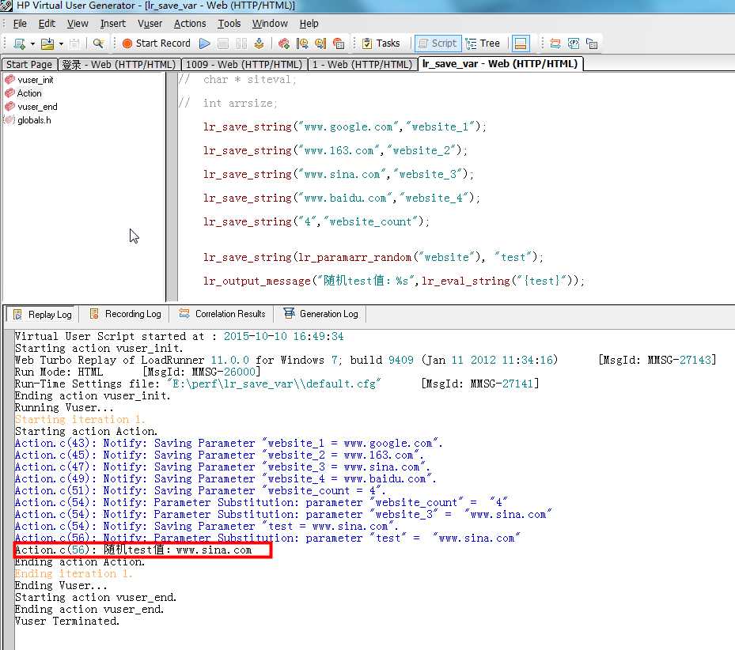This screenshot has width=735, height=650.
Task: Open the Help menu
Action: [309, 24]
